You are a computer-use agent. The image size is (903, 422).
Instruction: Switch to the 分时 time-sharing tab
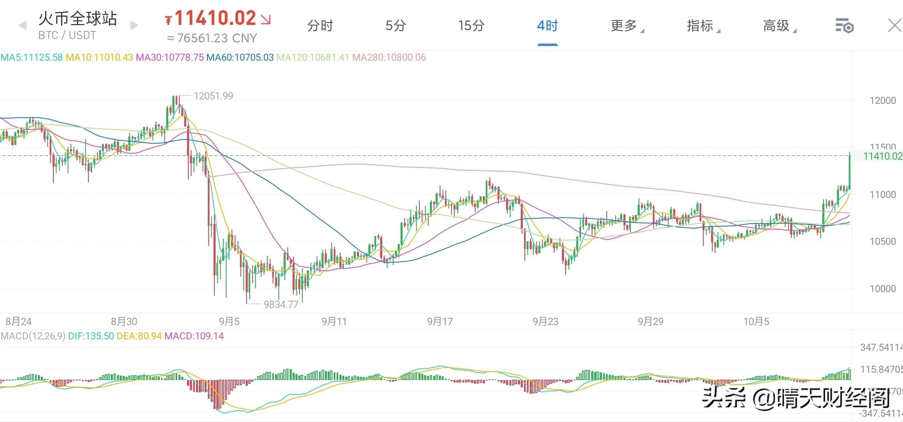(320, 26)
